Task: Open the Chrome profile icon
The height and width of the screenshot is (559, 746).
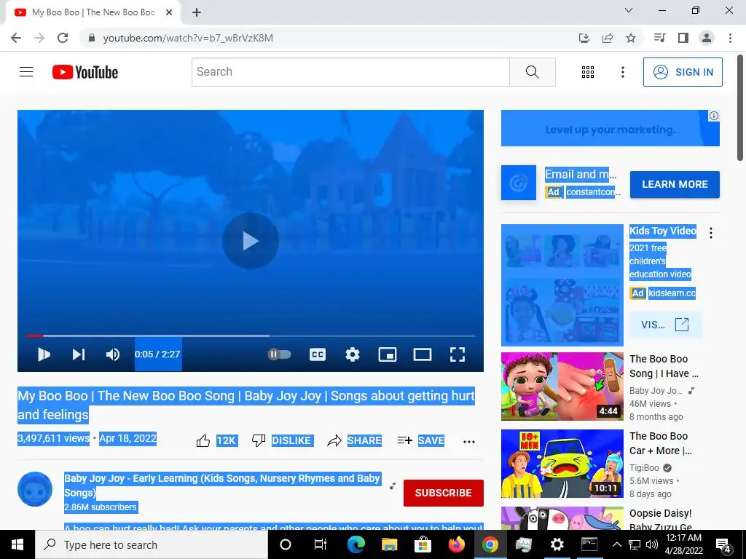Action: click(x=707, y=38)
